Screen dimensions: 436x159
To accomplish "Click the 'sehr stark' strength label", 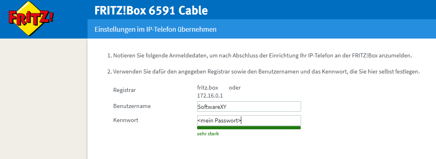I will (208, 134).
